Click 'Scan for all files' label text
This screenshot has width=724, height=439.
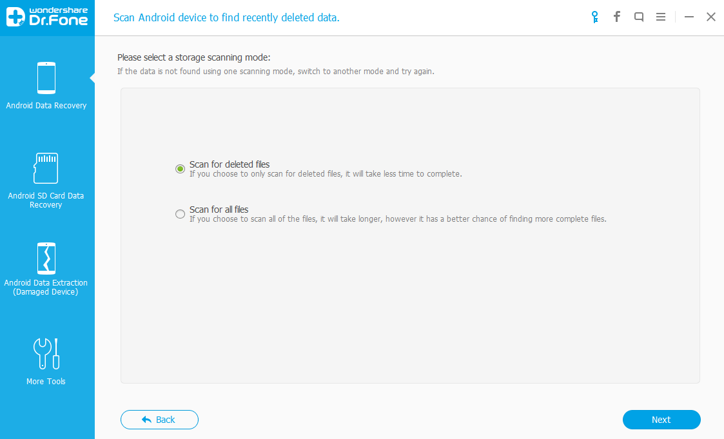tap(219, 210)
